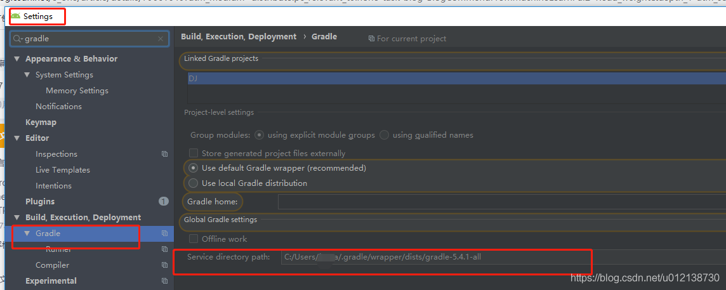Image resolution: width=726 pixels, height=290 pixels.
Task: Collapse the Build, Execution, Deployment section
Action: tap(17, 217)
